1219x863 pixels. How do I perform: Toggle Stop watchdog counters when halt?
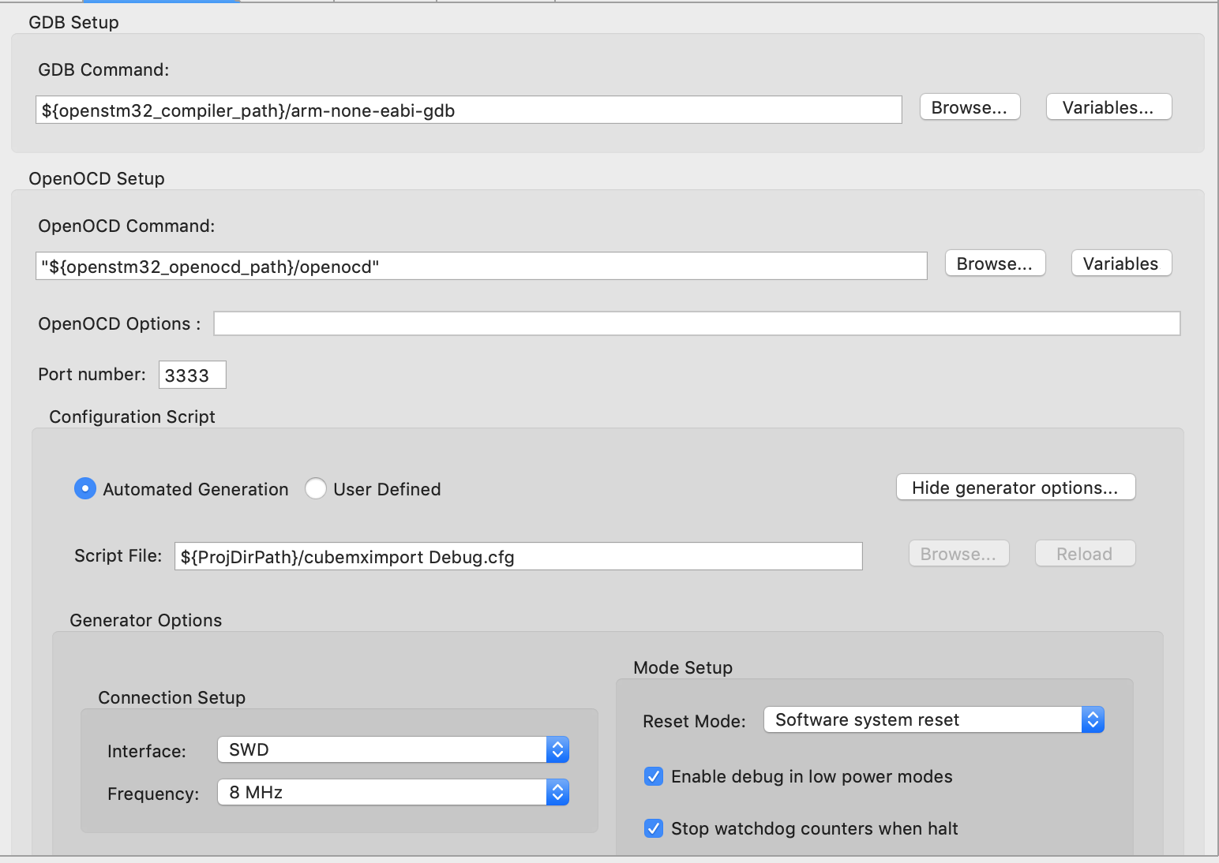(x=654, y=828)
